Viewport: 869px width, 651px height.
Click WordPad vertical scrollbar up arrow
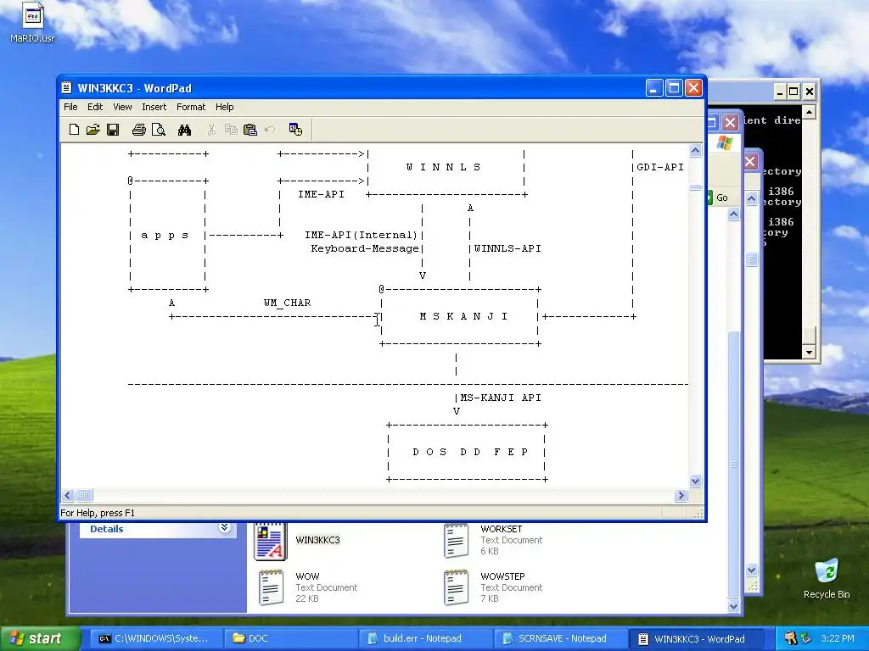696,151
